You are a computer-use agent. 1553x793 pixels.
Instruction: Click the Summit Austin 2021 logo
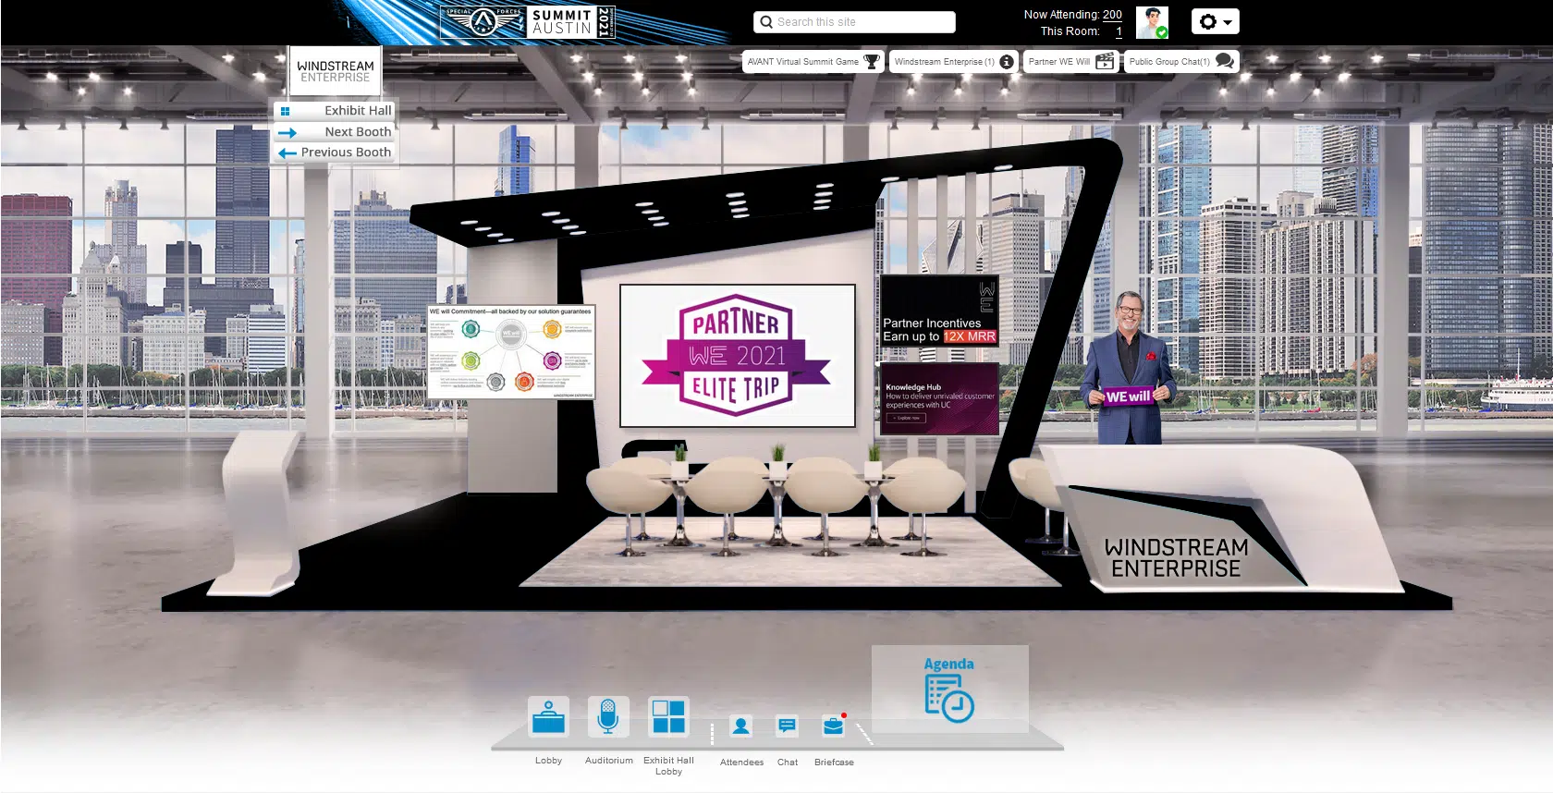(x=527, y=22)
